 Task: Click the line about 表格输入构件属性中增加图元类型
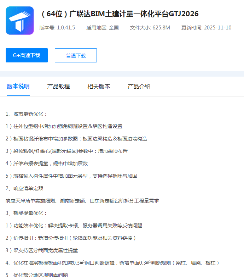click(71, 176)
